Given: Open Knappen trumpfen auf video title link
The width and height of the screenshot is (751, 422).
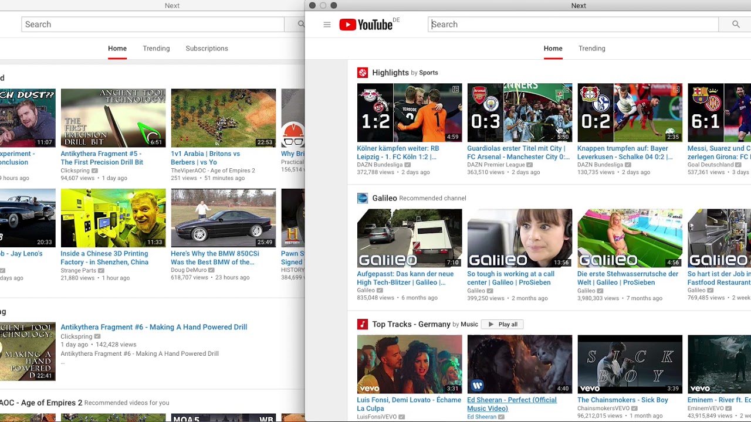Looking at the screenshot, I should 625,152.
